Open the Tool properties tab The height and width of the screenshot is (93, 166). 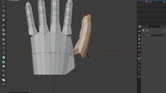click(x=139, y=31)
